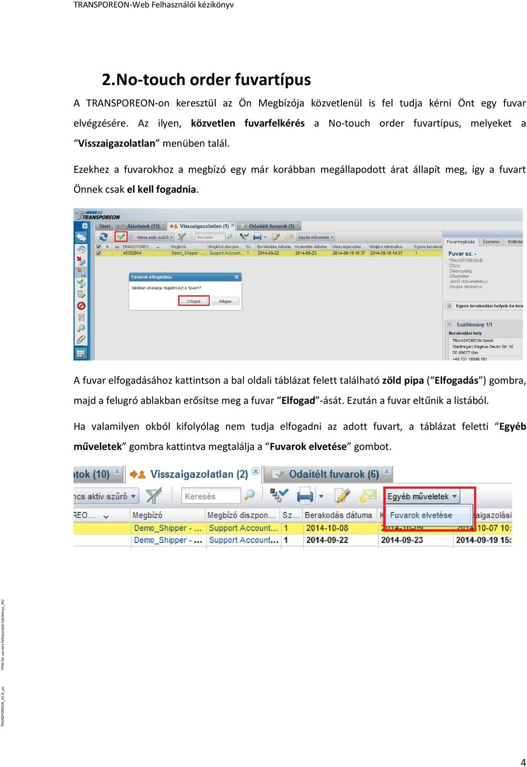Click the printer icon in the lower screenshot
The height and width of the screenshot is (767, 527).
point(305,496)
